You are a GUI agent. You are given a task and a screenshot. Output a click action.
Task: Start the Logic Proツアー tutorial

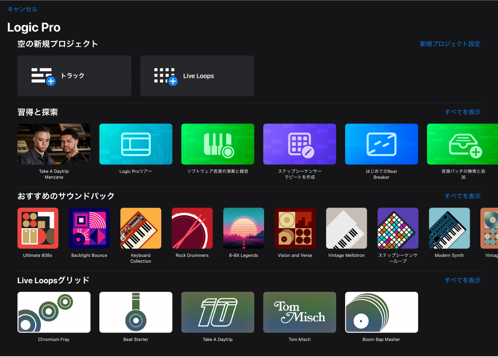coord(136,144)
